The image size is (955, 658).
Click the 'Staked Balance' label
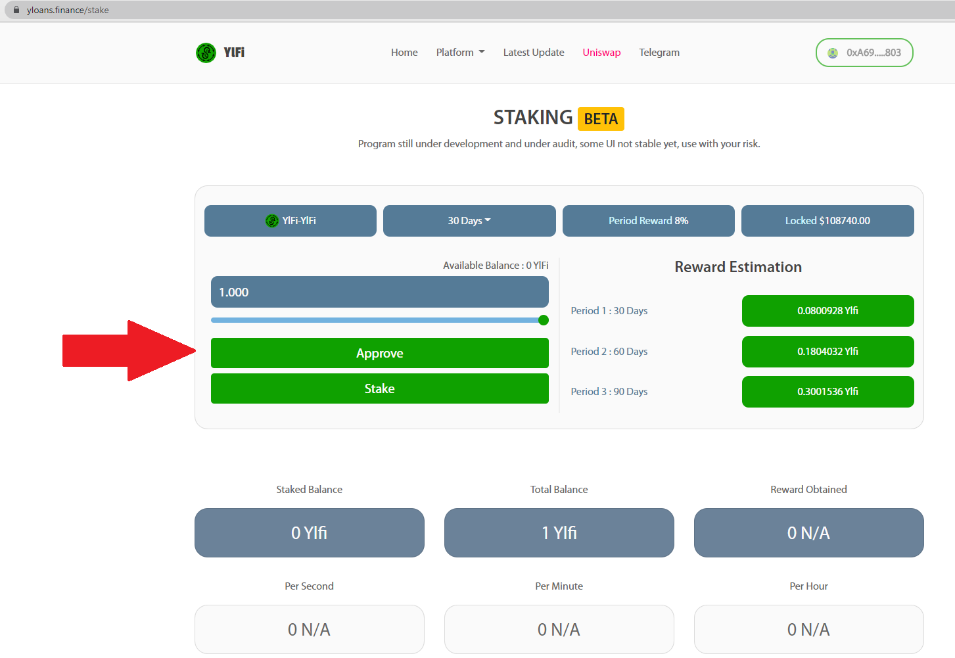(310, 490)
